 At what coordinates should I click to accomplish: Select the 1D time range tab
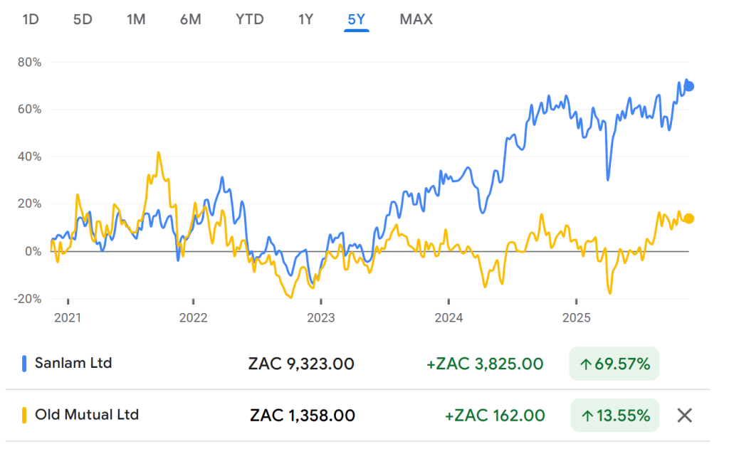tap(30, 19)
